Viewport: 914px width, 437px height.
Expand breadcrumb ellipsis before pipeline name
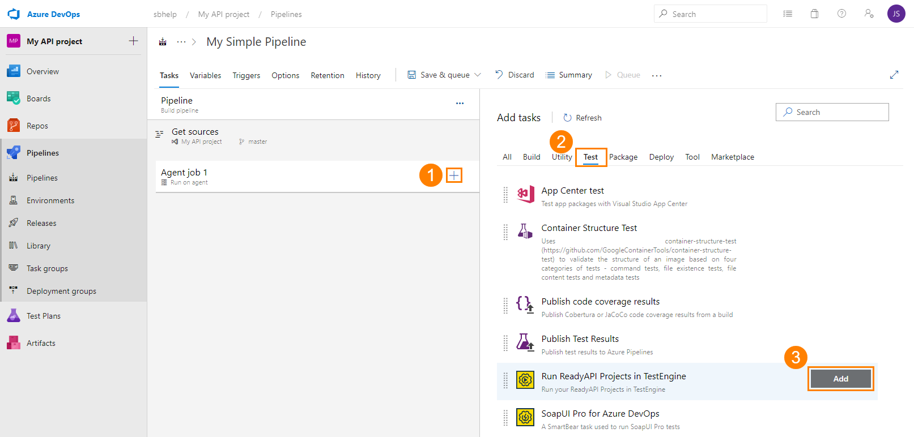181,42
